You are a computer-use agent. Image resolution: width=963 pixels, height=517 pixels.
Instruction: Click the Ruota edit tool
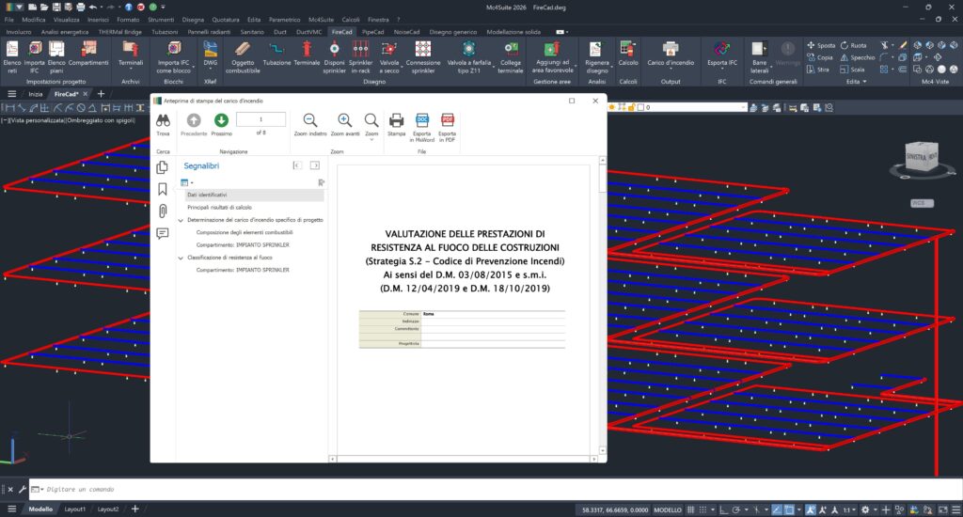[x=854, y=45]
